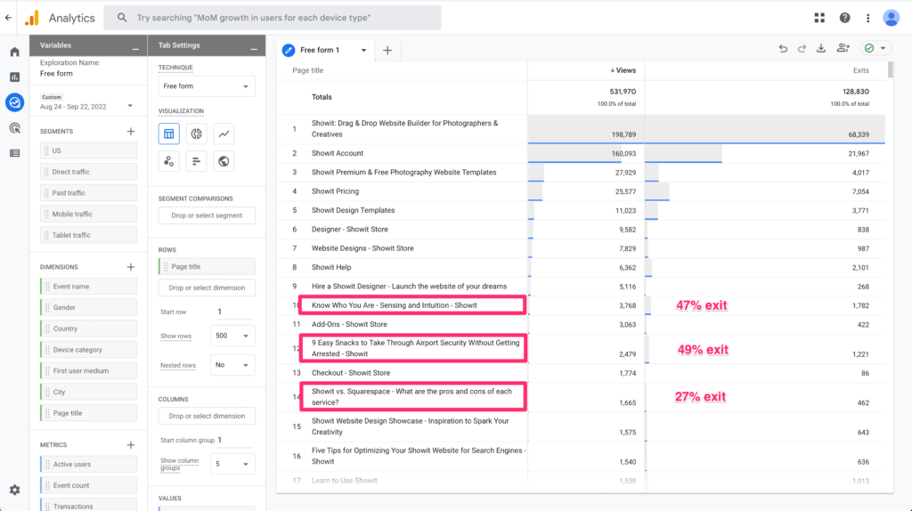Add a new segment with plus icon
Viewport: 912px width, 511px height.
click(x=131, y=131)
